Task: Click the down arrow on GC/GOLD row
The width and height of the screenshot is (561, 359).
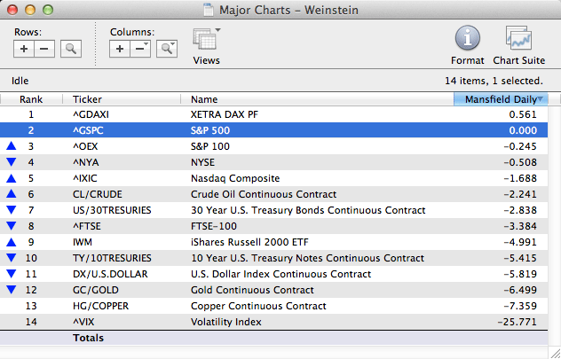Action: coord(10,290)
